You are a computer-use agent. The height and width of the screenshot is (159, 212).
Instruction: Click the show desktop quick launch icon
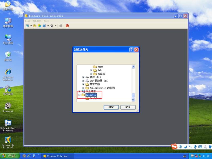[x=34, y=156]
